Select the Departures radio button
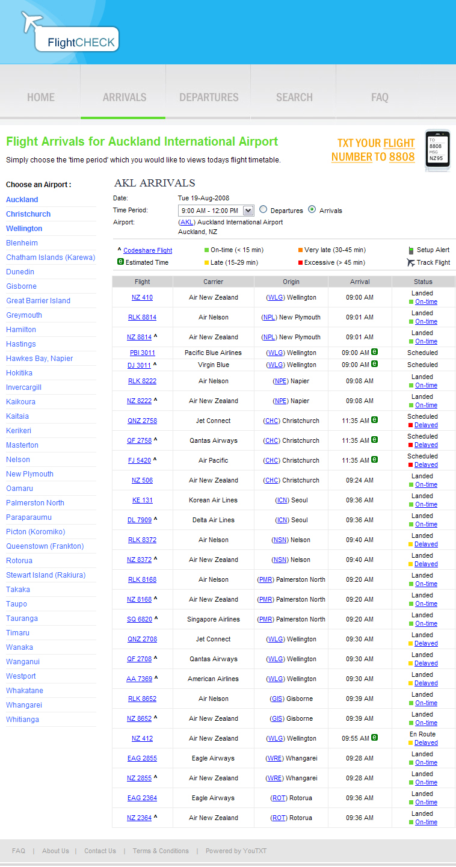The height and width of the screenshot is (867, 456). click(x=263, y=210)
